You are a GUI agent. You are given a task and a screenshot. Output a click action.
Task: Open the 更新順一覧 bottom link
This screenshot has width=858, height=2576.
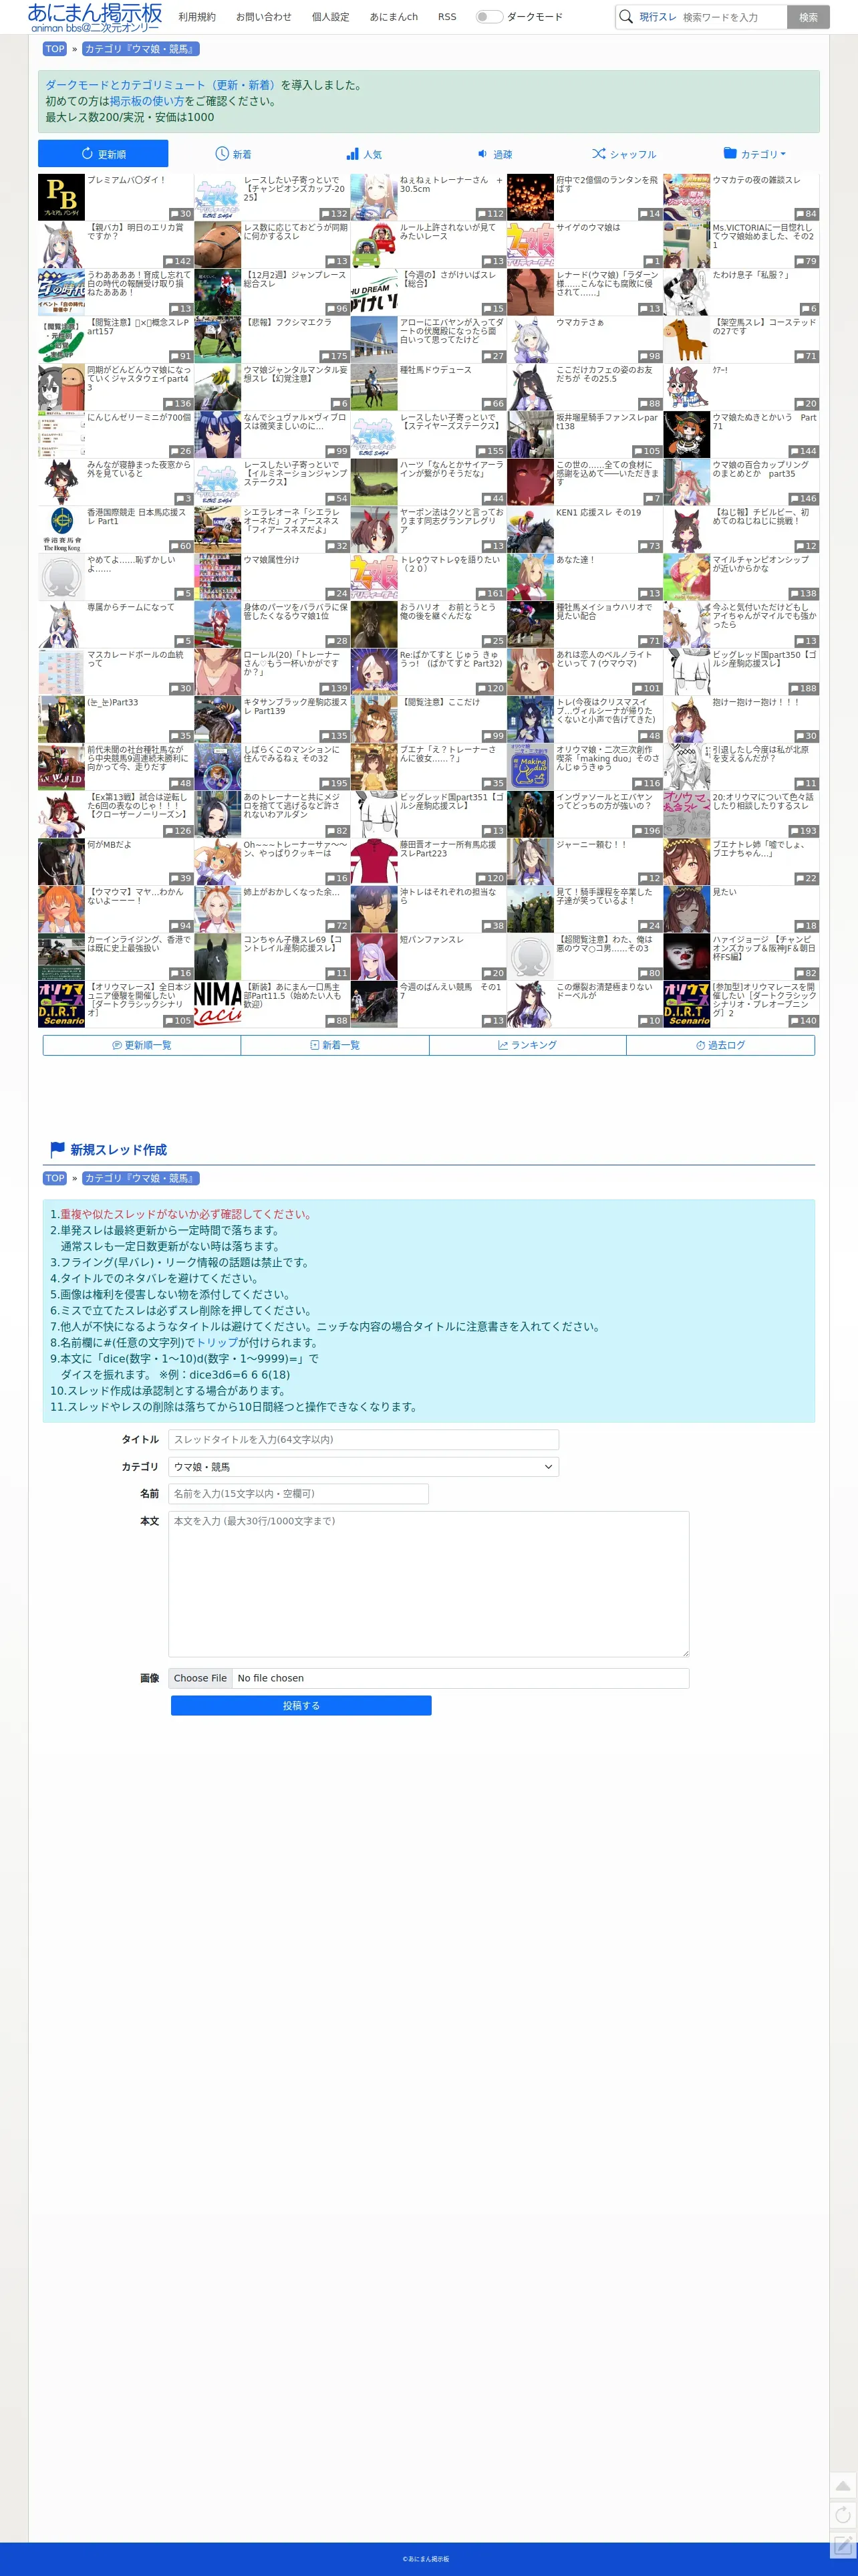point(142,1045)
